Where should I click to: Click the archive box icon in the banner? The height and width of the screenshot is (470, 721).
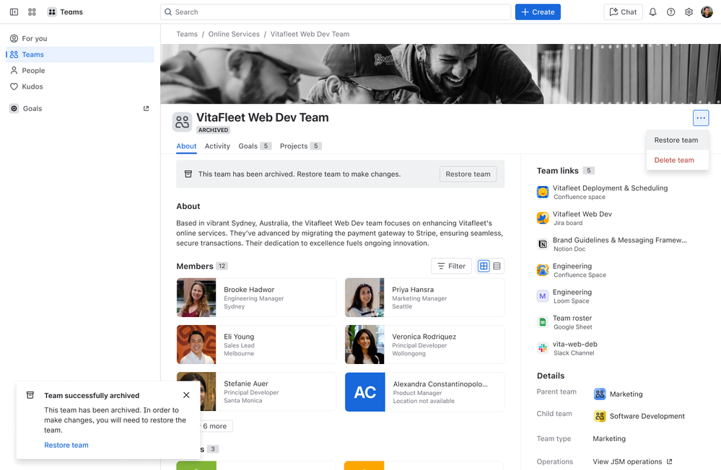188,174
